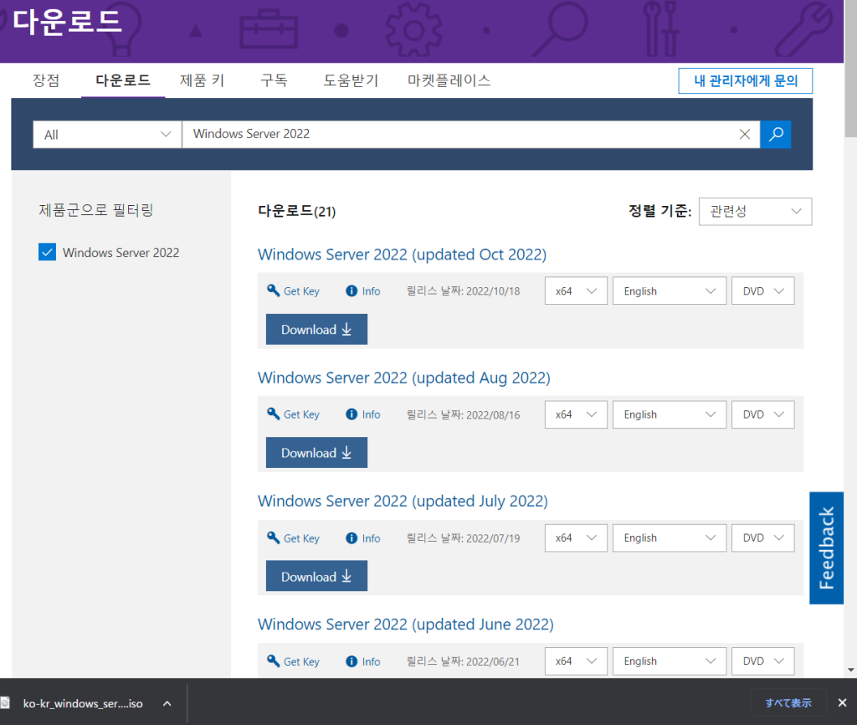Close the browser download bar
Screen dimensions: 857x725
point(841,702)
